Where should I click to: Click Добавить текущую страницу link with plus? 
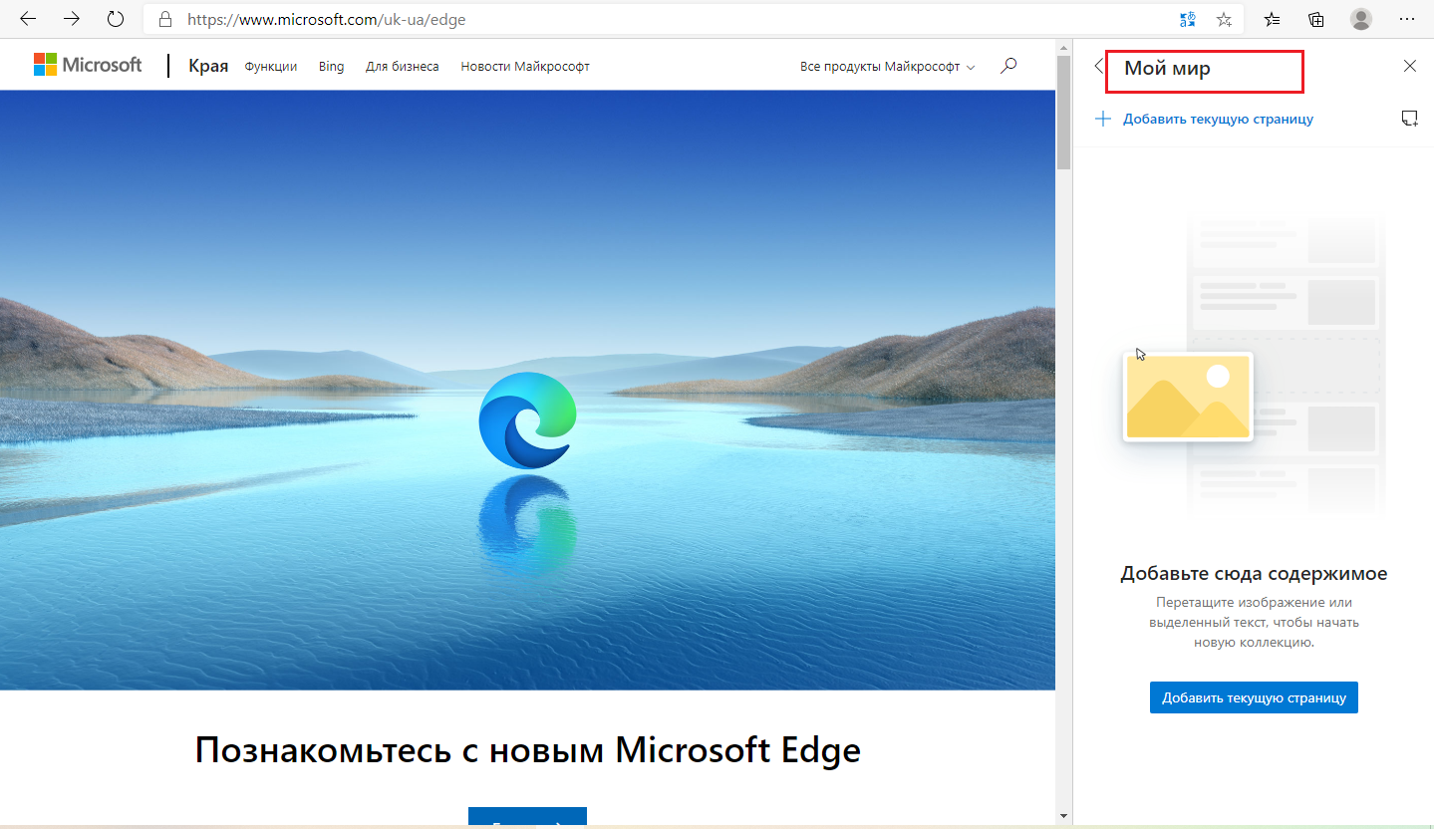tap(1204, 119)
